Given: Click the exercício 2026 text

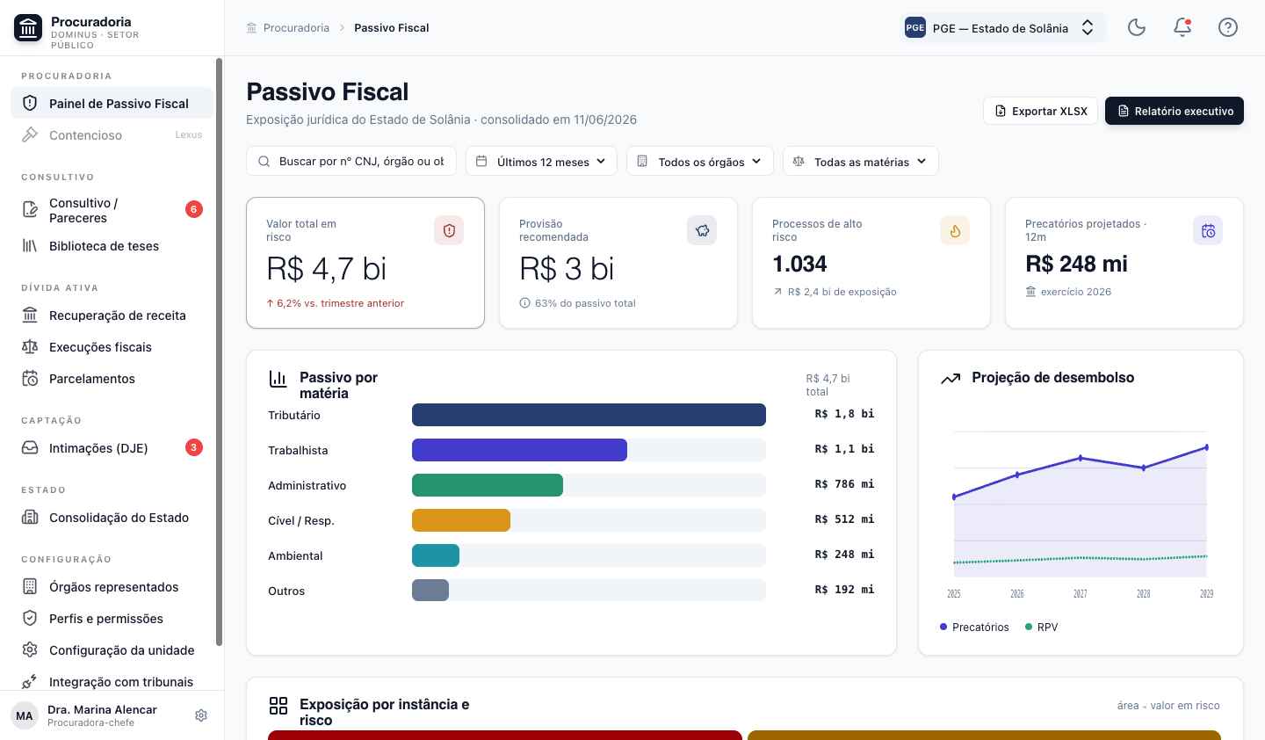Looking at the screenshot, I should click(x=1075, y=292).
